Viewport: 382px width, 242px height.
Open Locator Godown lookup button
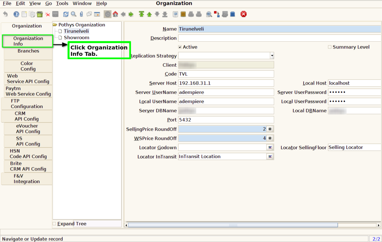pyautogui.click(x=270, y=147)
